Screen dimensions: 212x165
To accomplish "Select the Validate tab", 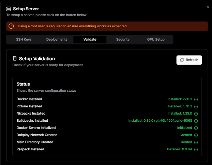I will click(x=90, y=40).
